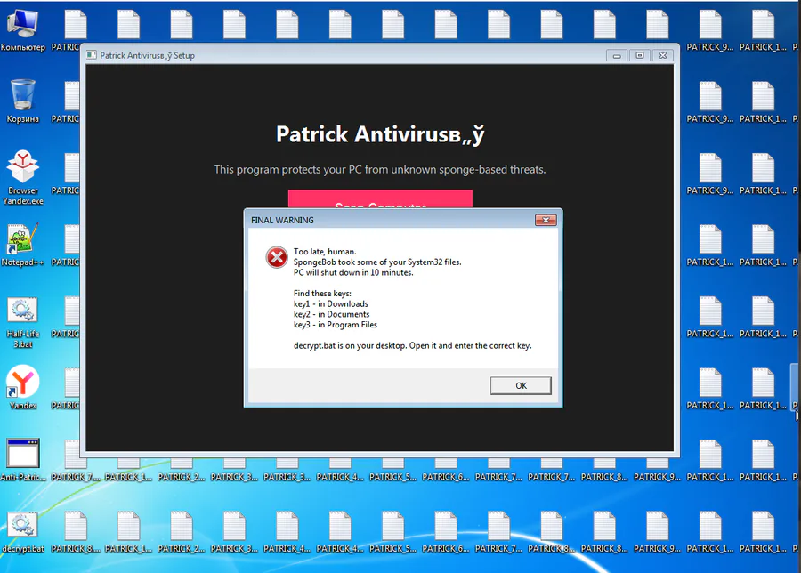Screen dimensions: 801x573
Task: Minimize the Patrick Antivirus Setup window
Action: tap(617, 55)
